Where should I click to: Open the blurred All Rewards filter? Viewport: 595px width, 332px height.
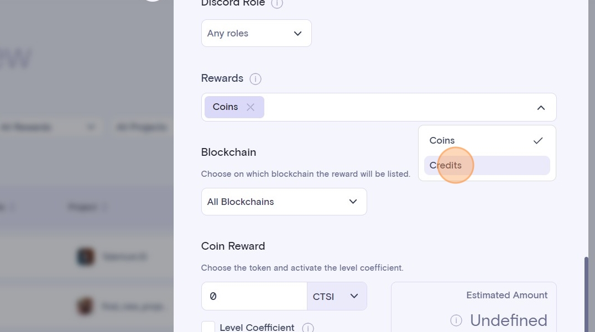47,128
